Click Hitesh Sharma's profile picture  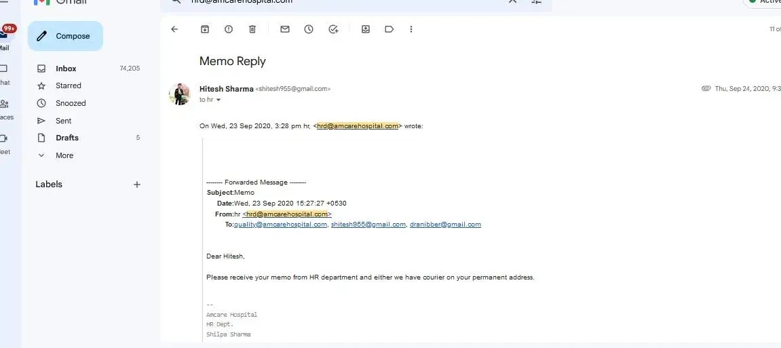[179, 94]
